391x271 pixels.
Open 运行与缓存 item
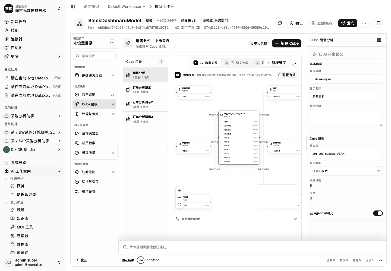[94, 182]
